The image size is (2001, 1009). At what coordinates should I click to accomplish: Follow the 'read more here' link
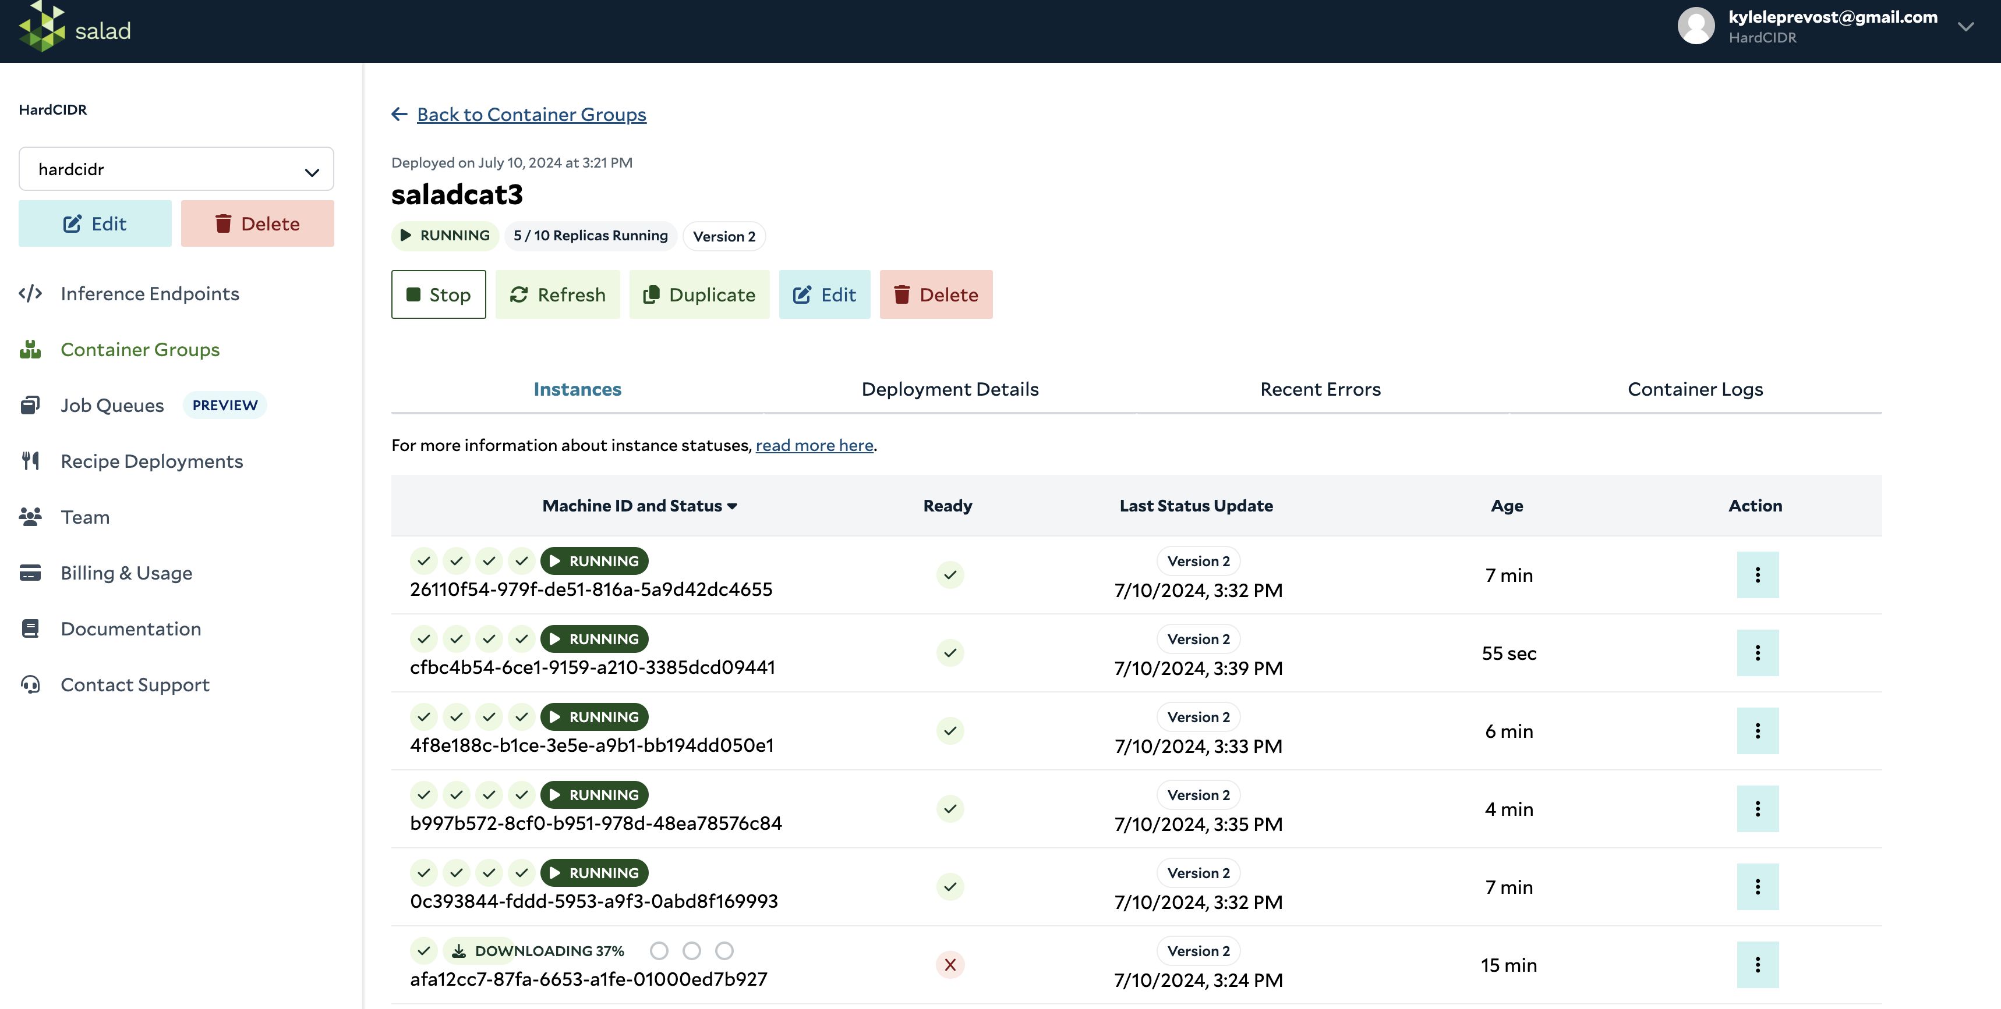814,445
